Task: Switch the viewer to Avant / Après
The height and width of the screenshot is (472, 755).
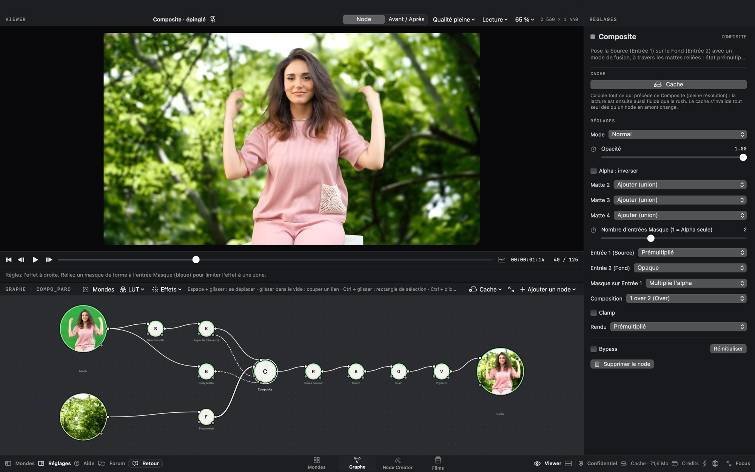Action: pyautogui.click(x=406, y=19)
